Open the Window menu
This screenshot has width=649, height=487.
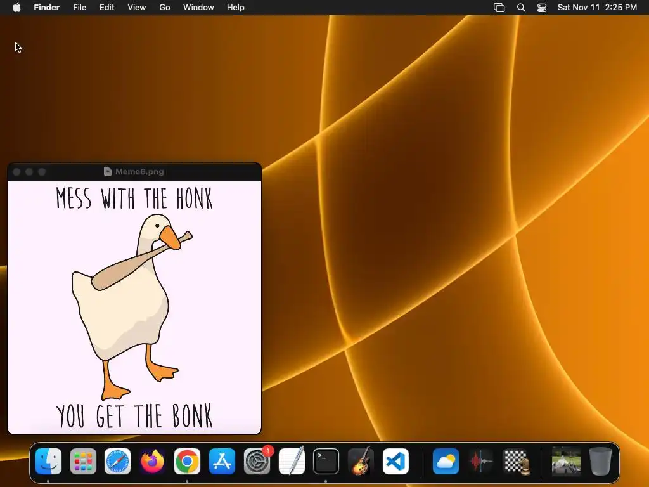198,7
